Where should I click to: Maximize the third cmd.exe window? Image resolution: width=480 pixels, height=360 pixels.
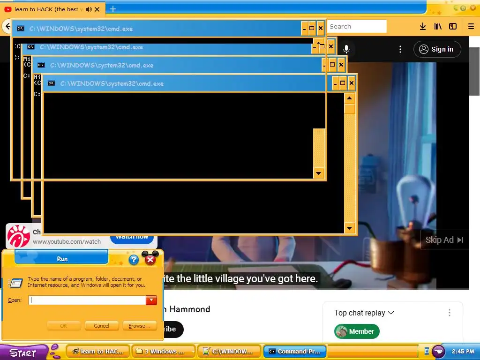tap(332, 65)
